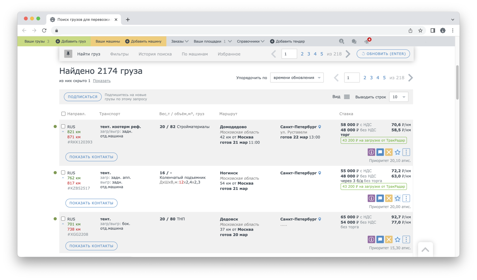477x280 pixels.
Task: Open sort by времени обновления dropdown
Action: (x=297, y=78)
